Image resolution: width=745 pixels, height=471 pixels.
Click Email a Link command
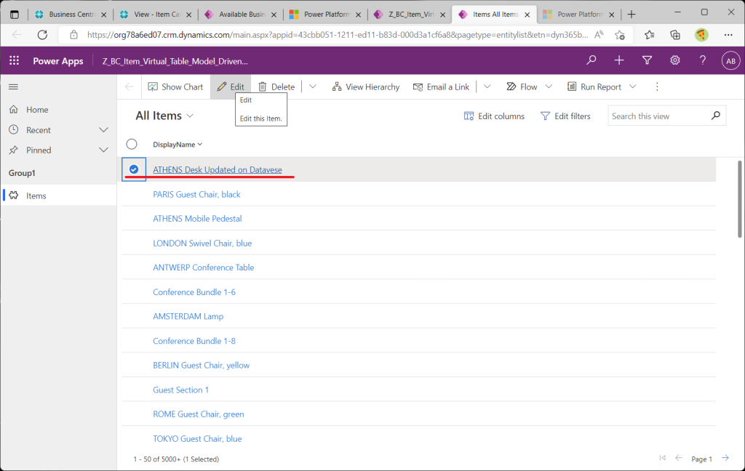(x=441, y=87)
